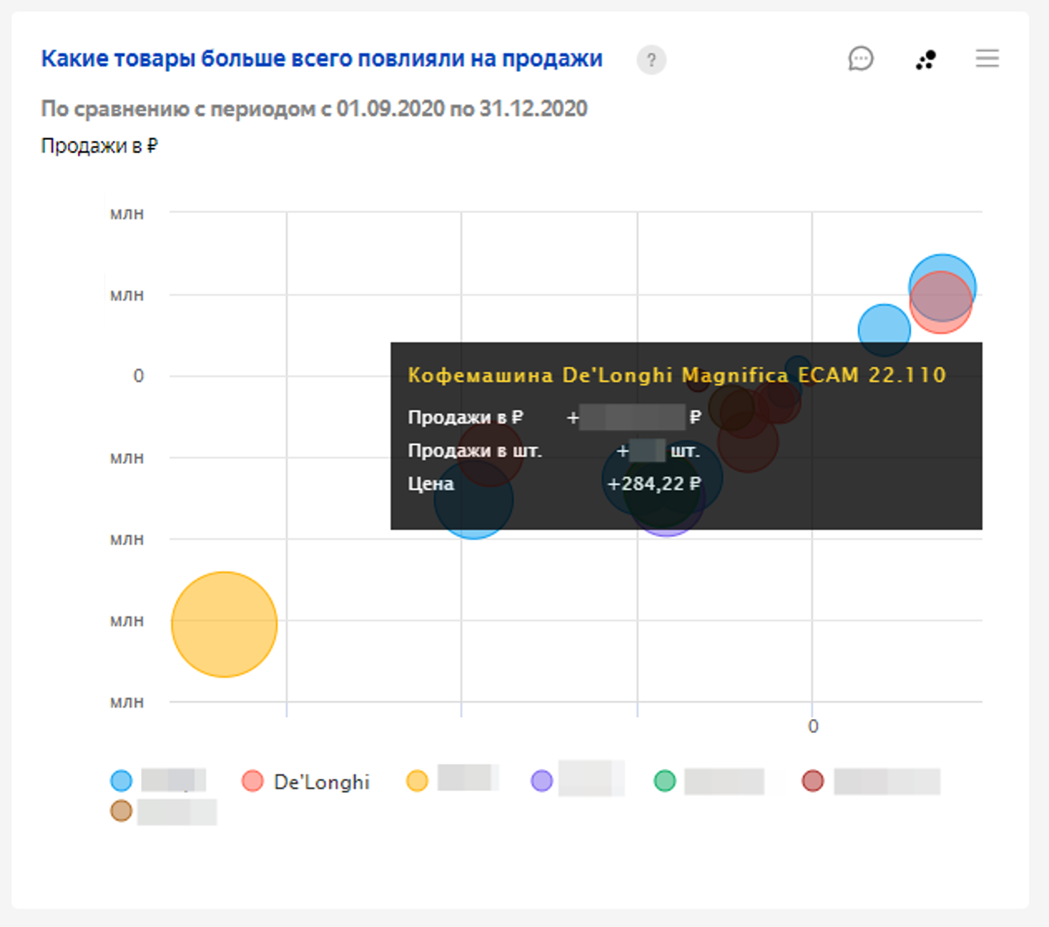Open the question mark help icon
The image size is (1049, 927).
(x=651, y=60)
